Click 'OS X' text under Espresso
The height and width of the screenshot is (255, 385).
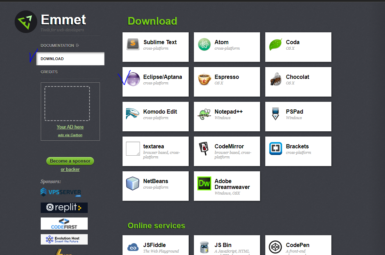[219, 83]
